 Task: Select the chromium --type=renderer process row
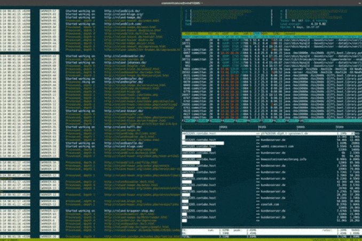click(272, 59)
